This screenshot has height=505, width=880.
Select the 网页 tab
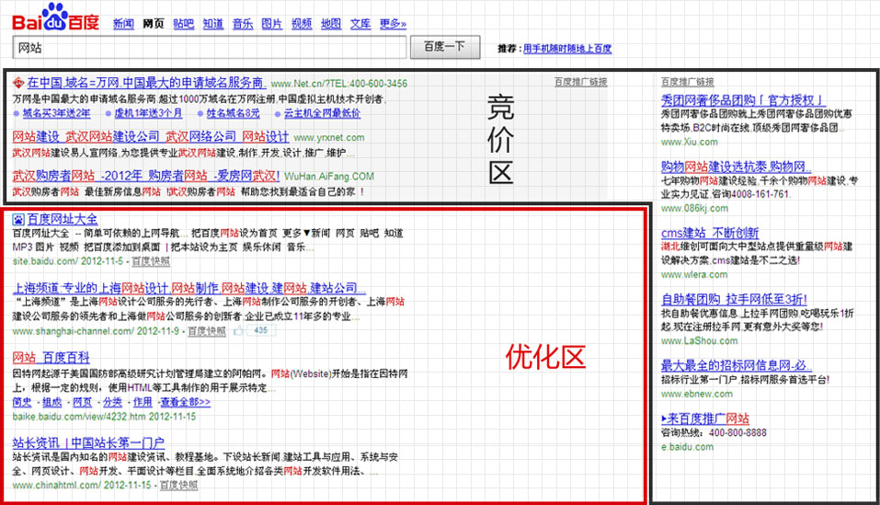(154, 24)
